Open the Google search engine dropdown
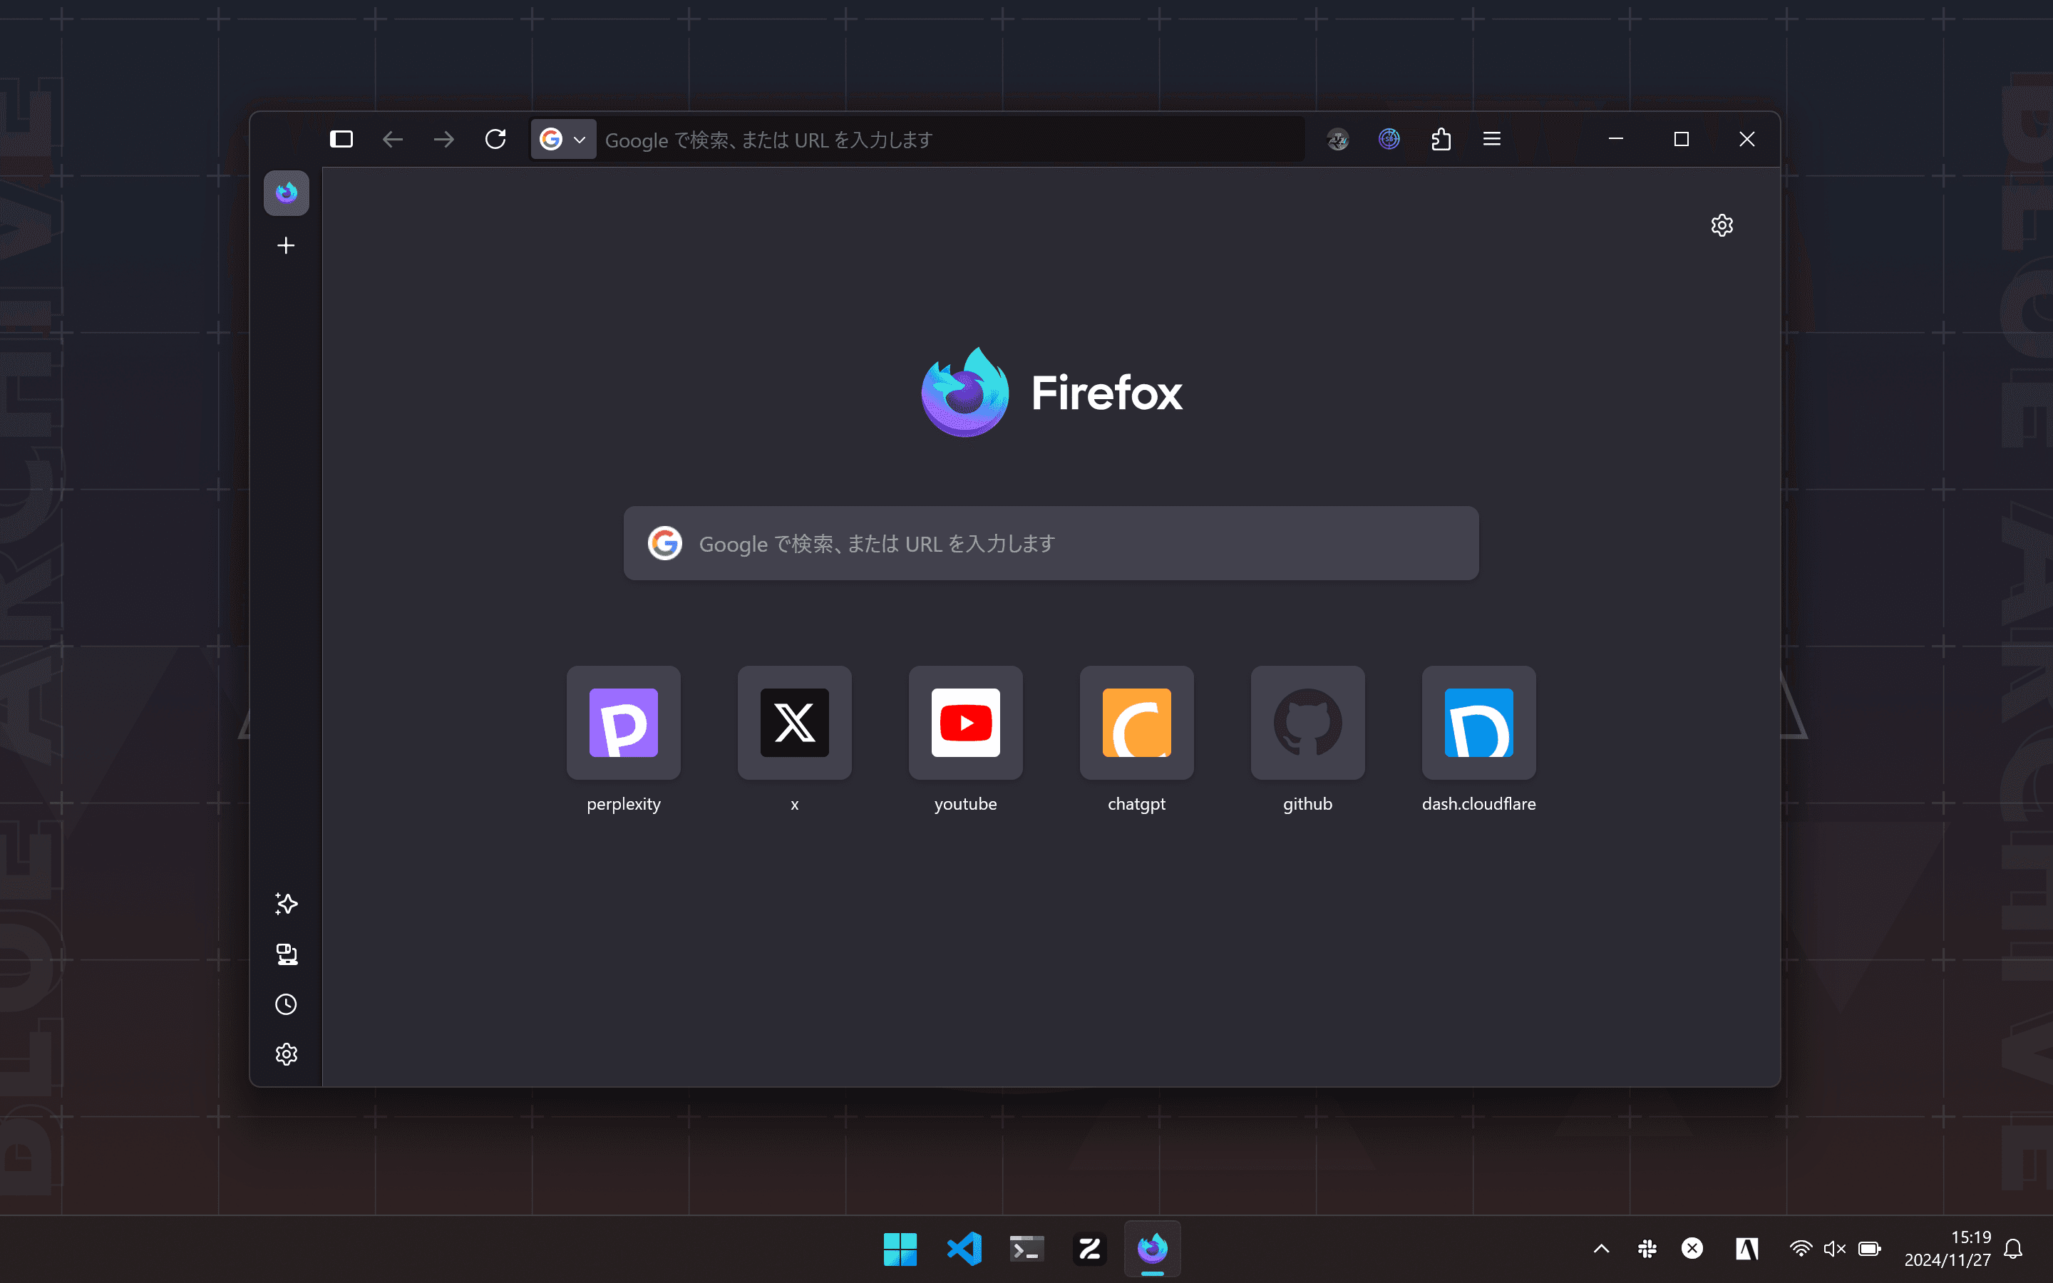 (x=563, y=139)
